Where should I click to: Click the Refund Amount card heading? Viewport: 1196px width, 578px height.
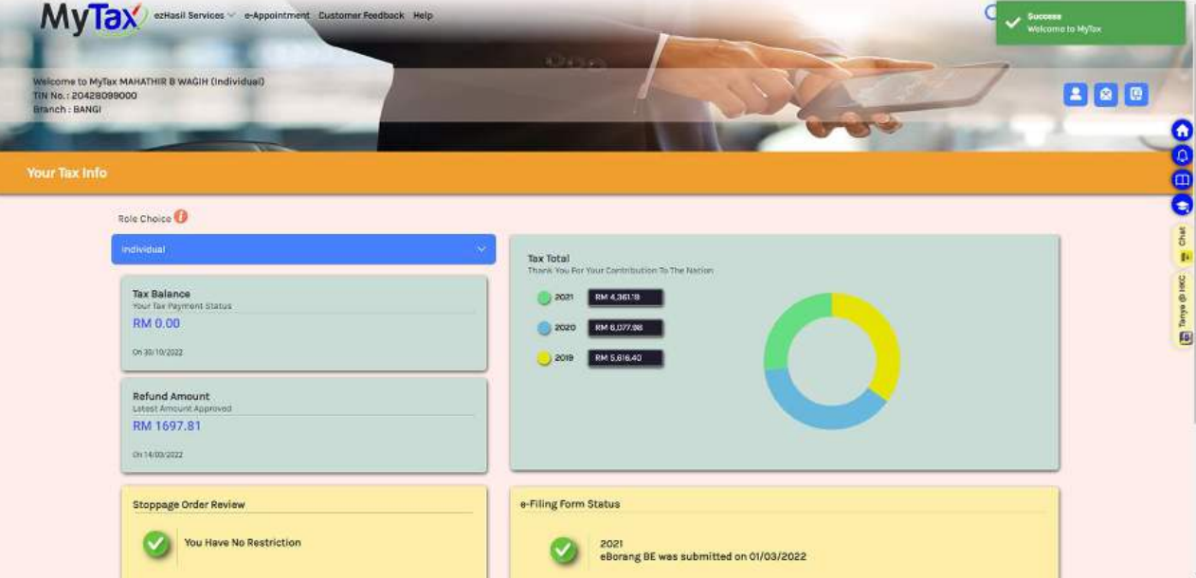click(x=172, y=396)
